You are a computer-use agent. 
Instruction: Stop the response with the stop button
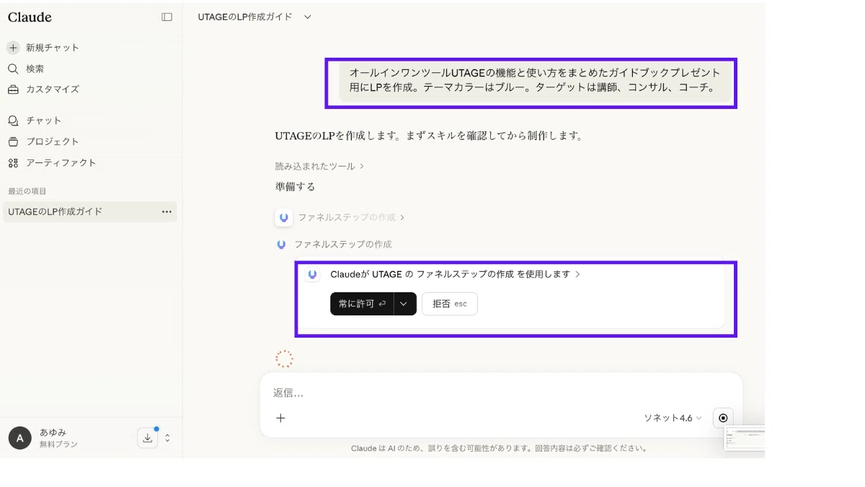coord(723,418)
